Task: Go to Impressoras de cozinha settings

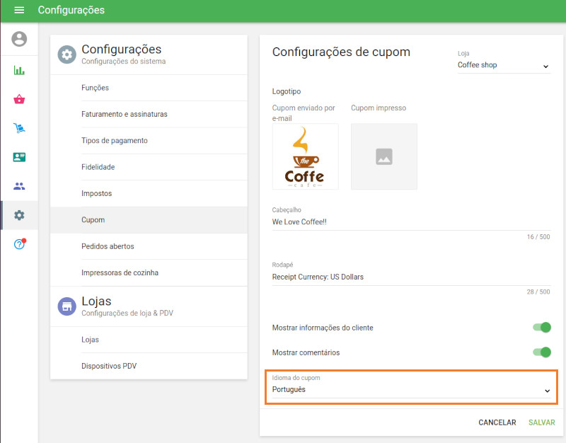Action: (120, 272)
